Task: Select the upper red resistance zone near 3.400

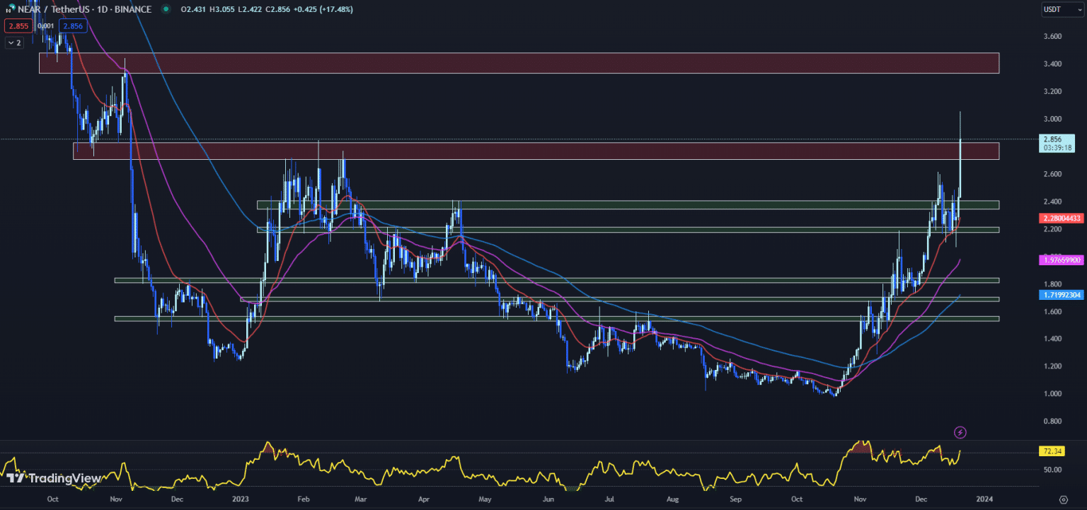Action: pos(518,63)
